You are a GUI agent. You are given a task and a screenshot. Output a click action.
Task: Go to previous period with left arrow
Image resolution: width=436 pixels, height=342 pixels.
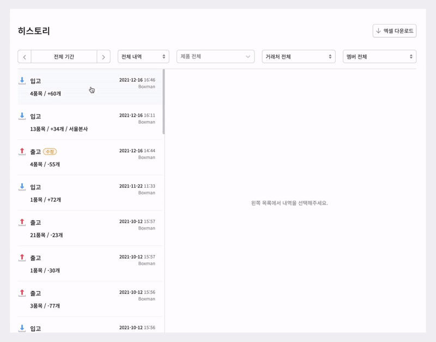pos(25,57)
